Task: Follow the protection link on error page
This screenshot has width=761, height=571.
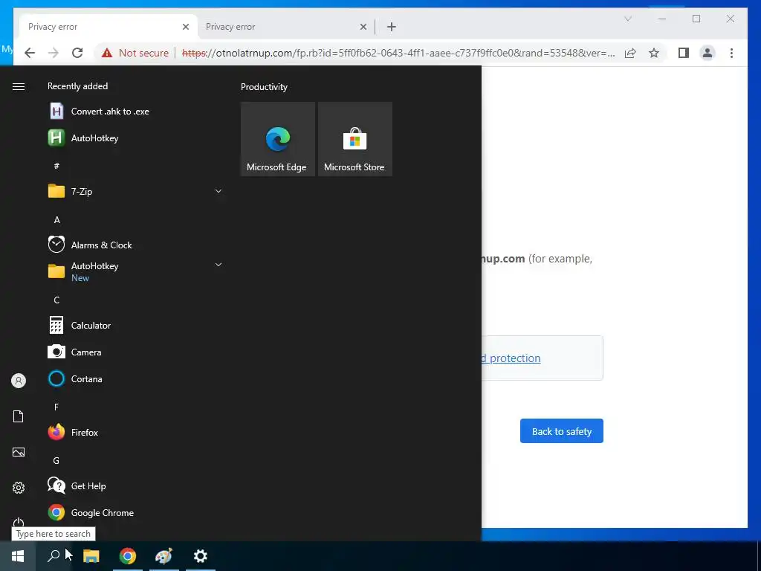Action: (x=511, y=358)
